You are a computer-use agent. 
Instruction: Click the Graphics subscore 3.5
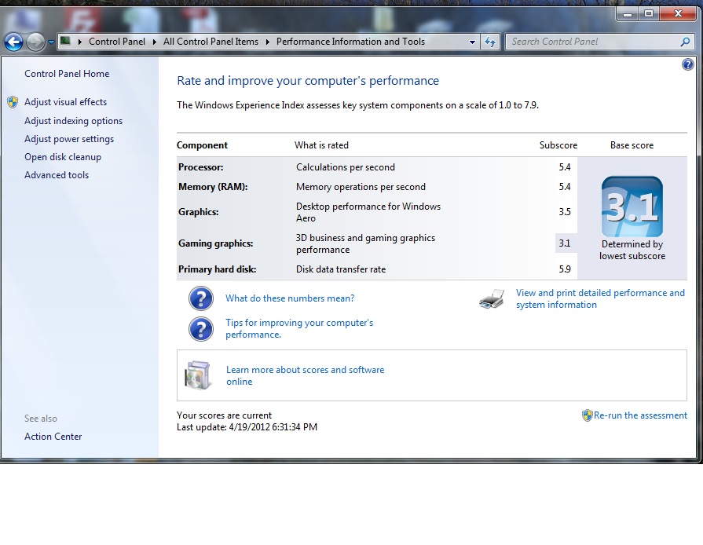565,212
